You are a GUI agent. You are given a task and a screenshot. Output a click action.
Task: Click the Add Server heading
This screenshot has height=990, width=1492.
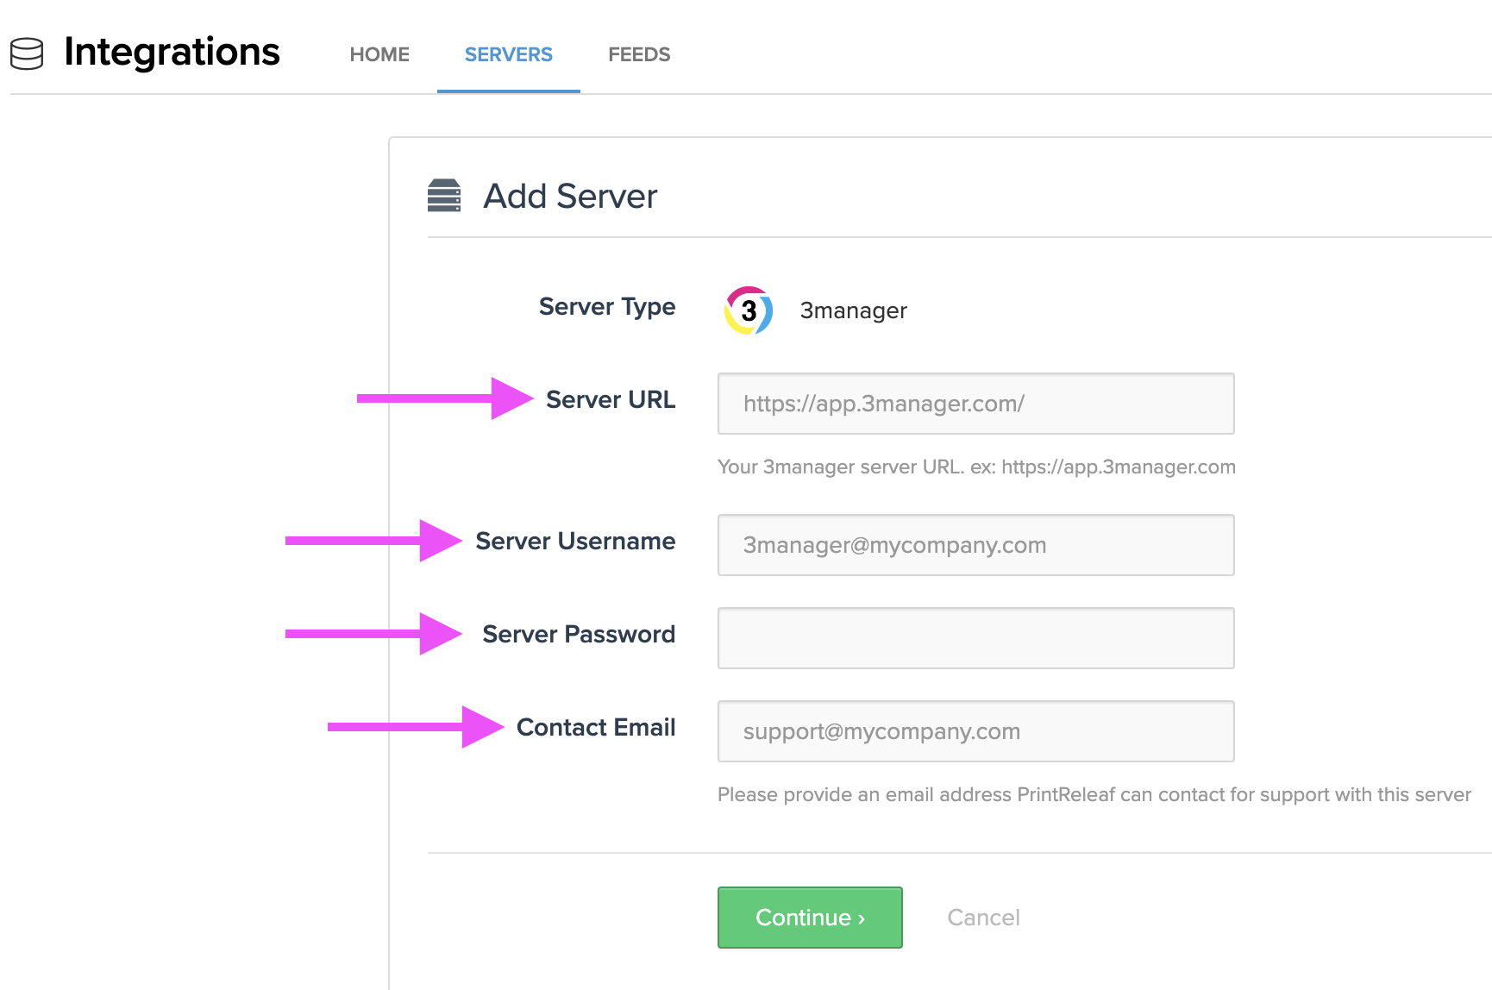[x=571, y=196]
